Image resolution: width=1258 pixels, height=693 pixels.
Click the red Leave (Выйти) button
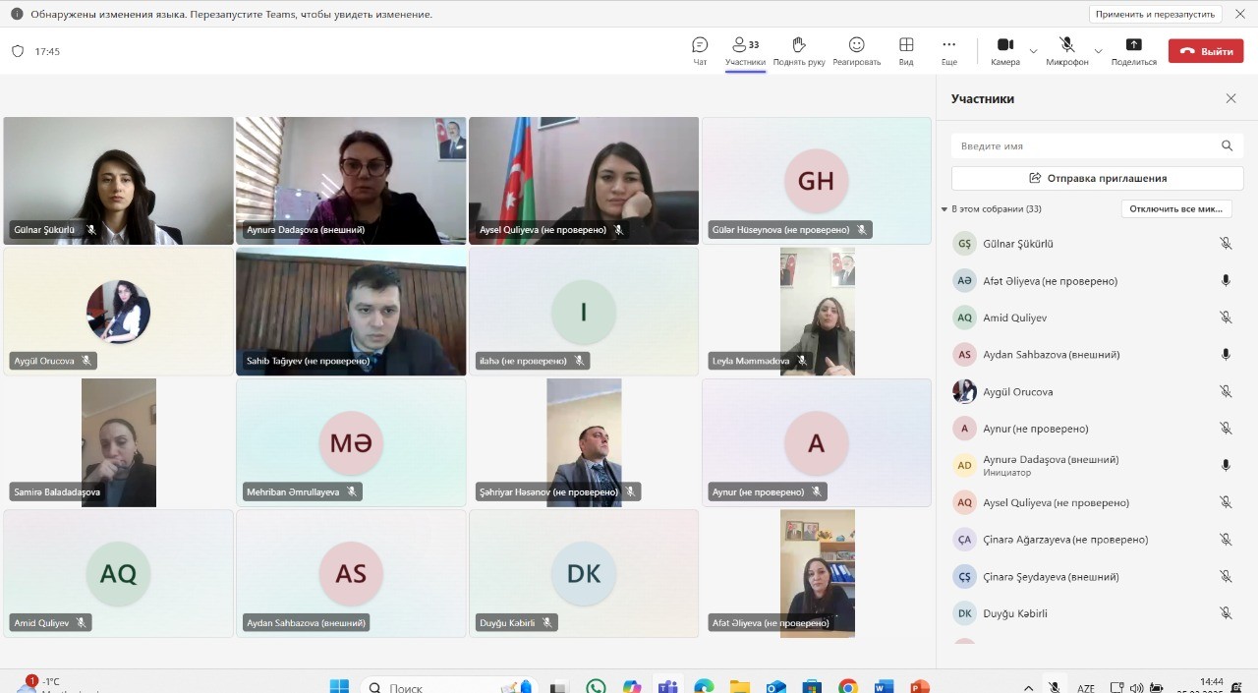1205,51
